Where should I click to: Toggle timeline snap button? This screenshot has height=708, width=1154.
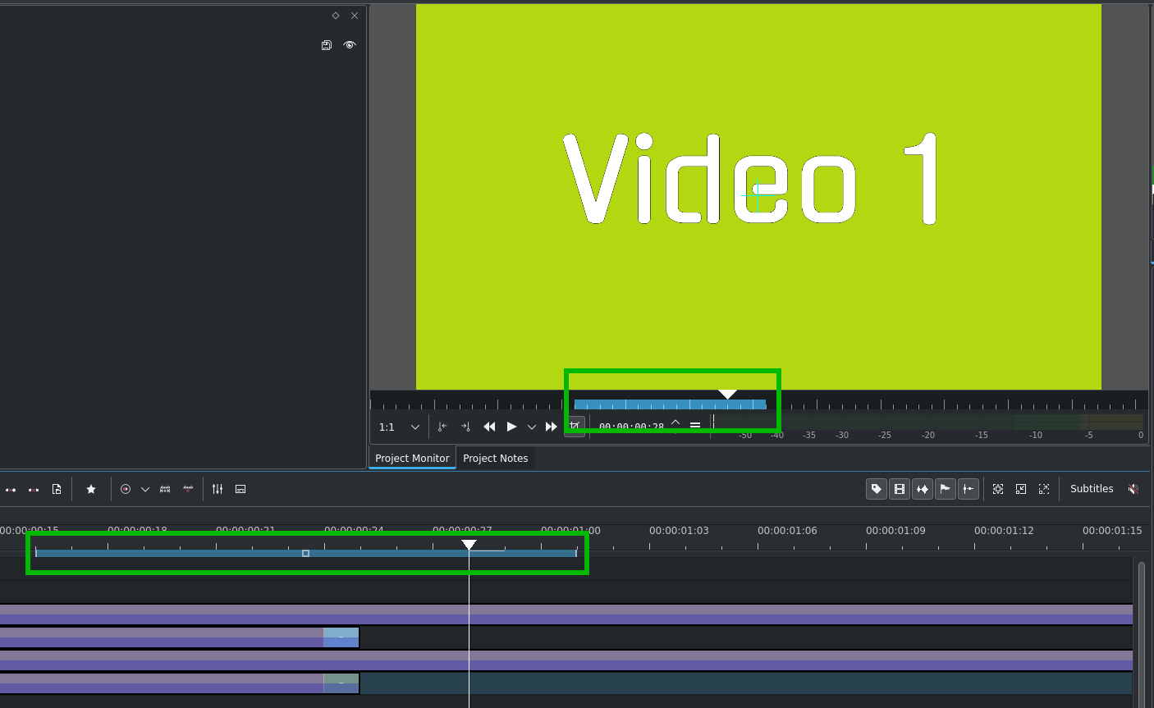[969, 489]
